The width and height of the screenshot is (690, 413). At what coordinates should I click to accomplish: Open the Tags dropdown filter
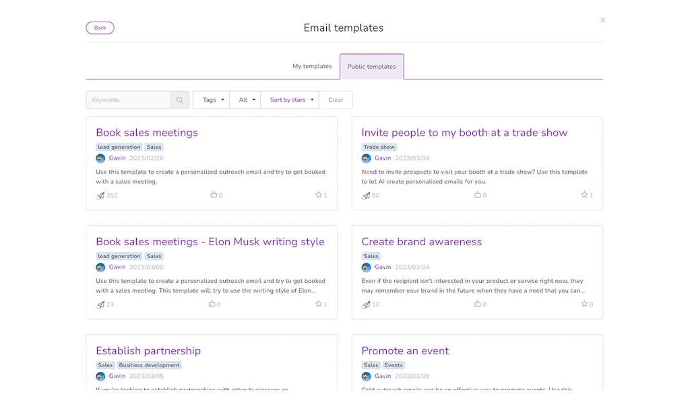(212, 100)
